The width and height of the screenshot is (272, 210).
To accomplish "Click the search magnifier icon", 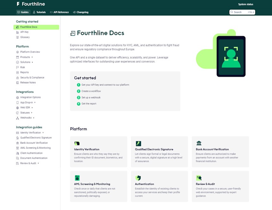I will 232,12.
